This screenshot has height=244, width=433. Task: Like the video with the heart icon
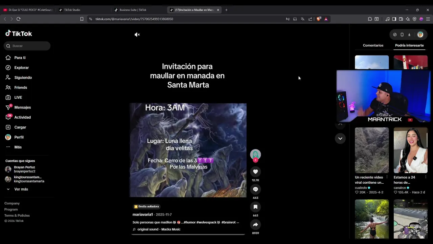click(255, 171)
